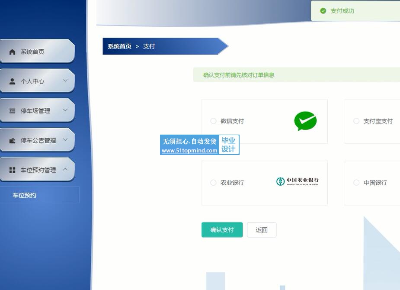Viewport: 400px width, 290px height.
Task: Click the green checkmark icon in 支付成功 notification
Action: click(323, 11)
